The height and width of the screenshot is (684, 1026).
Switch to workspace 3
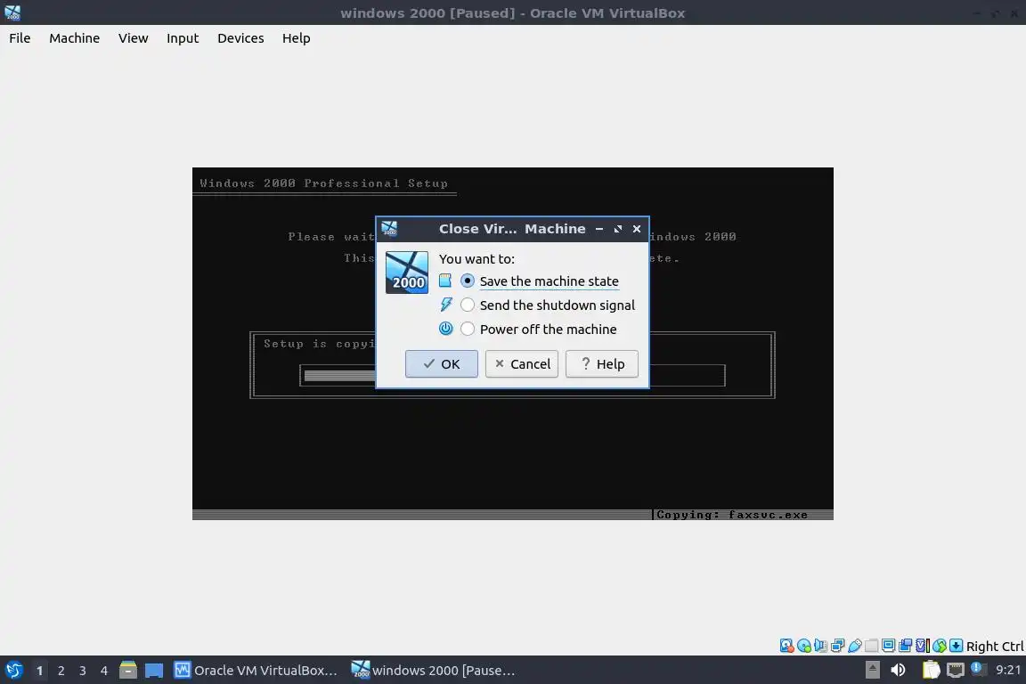tap(83, 671)
